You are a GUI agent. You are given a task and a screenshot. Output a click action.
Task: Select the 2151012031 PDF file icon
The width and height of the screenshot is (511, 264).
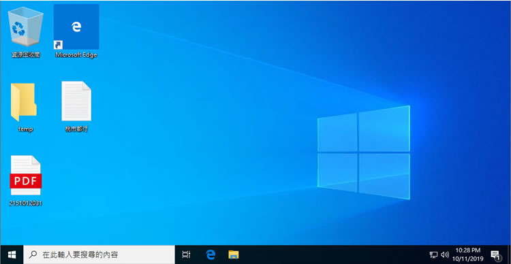click(26, 175)
